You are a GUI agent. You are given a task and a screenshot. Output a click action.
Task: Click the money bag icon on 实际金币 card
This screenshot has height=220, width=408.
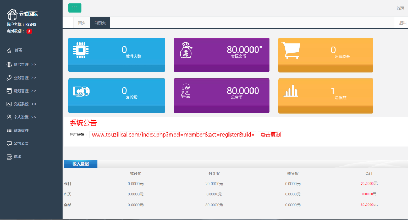[x=186, y=50]
